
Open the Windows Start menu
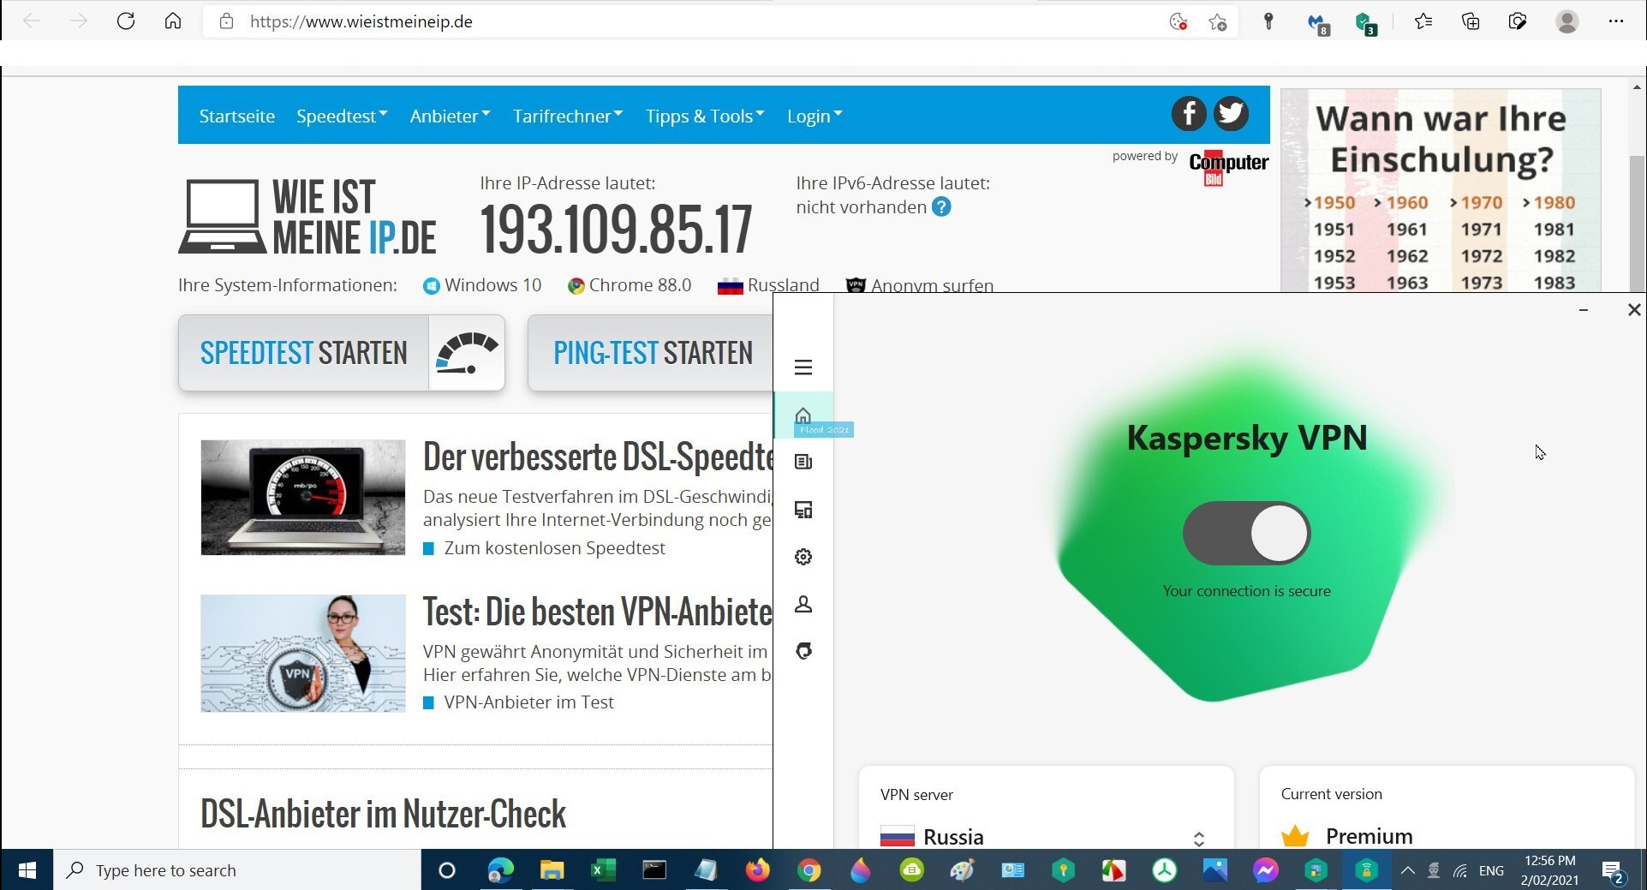27,870
